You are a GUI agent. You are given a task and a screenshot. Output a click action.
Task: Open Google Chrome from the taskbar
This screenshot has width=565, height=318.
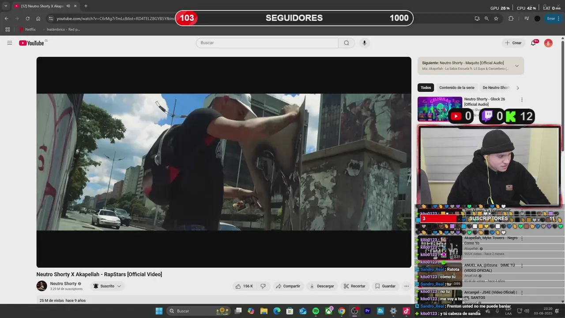pyautogui.click(x=341, y=311)
